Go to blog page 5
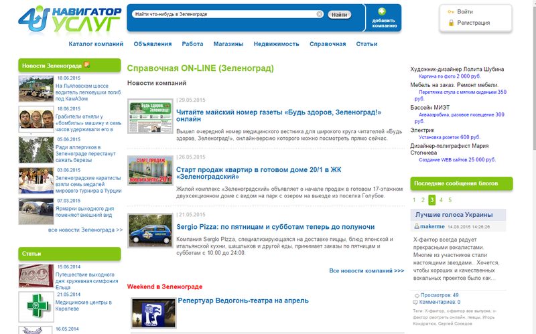Screen dimensions: 536x334 coord(450,199)
